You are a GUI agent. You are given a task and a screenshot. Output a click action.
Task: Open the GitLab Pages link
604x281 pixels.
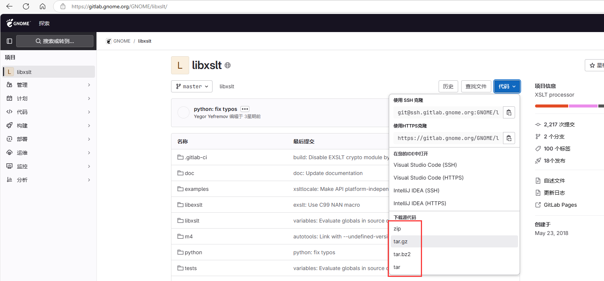click(560, 205)
